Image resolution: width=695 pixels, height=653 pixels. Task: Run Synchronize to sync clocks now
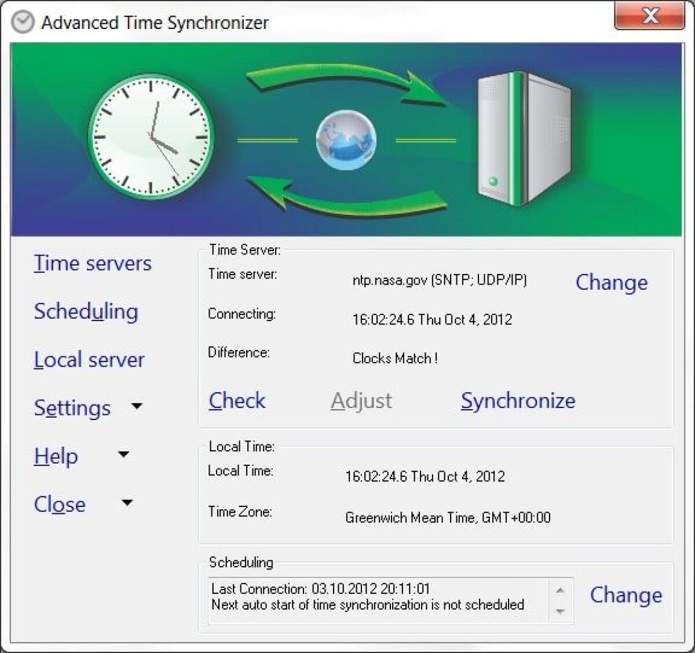click(518, 400)
